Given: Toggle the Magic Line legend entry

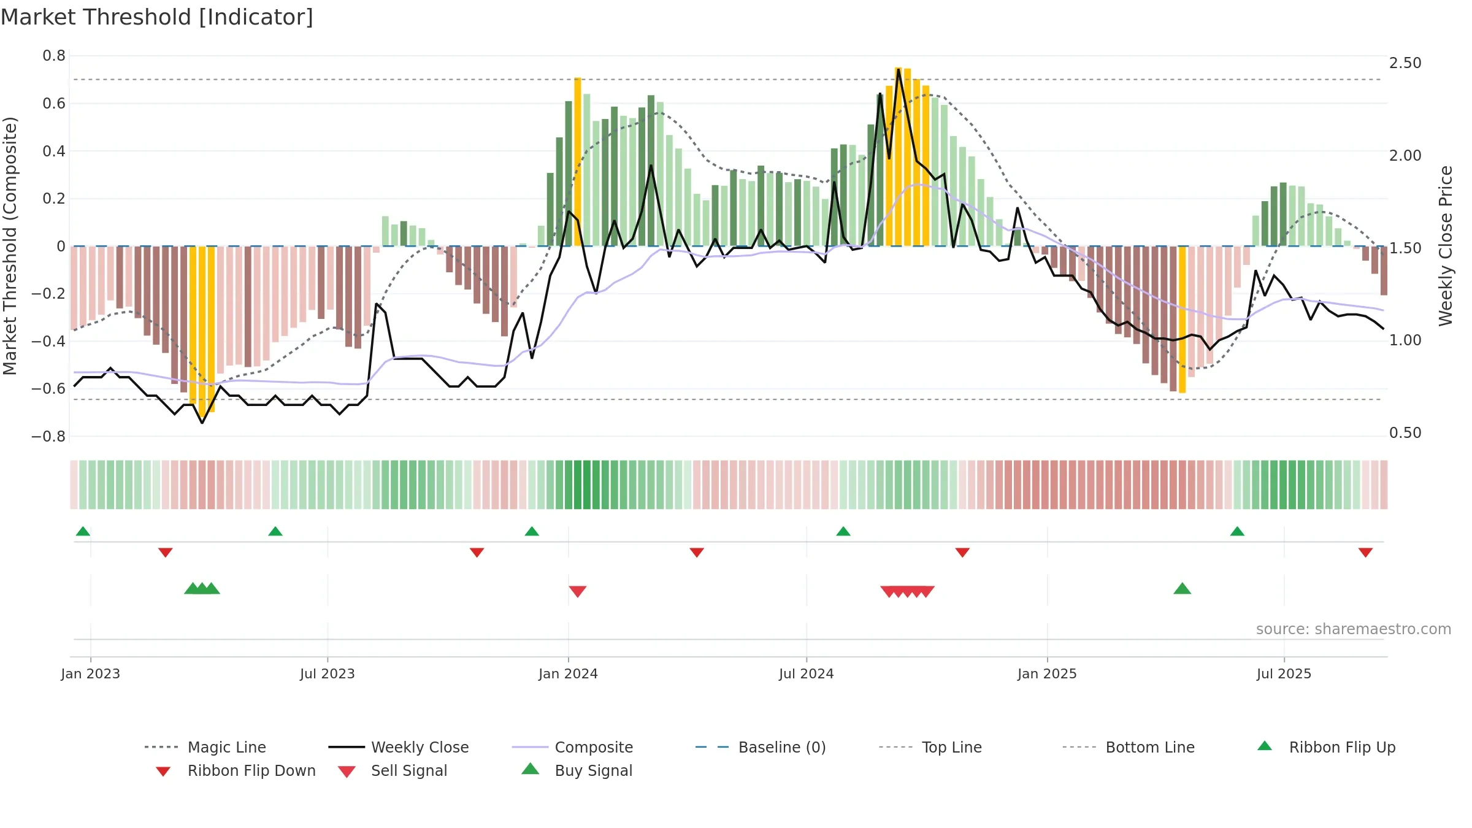Looking at the screenshot, I should pyautogui.click(x=205, y=747).
